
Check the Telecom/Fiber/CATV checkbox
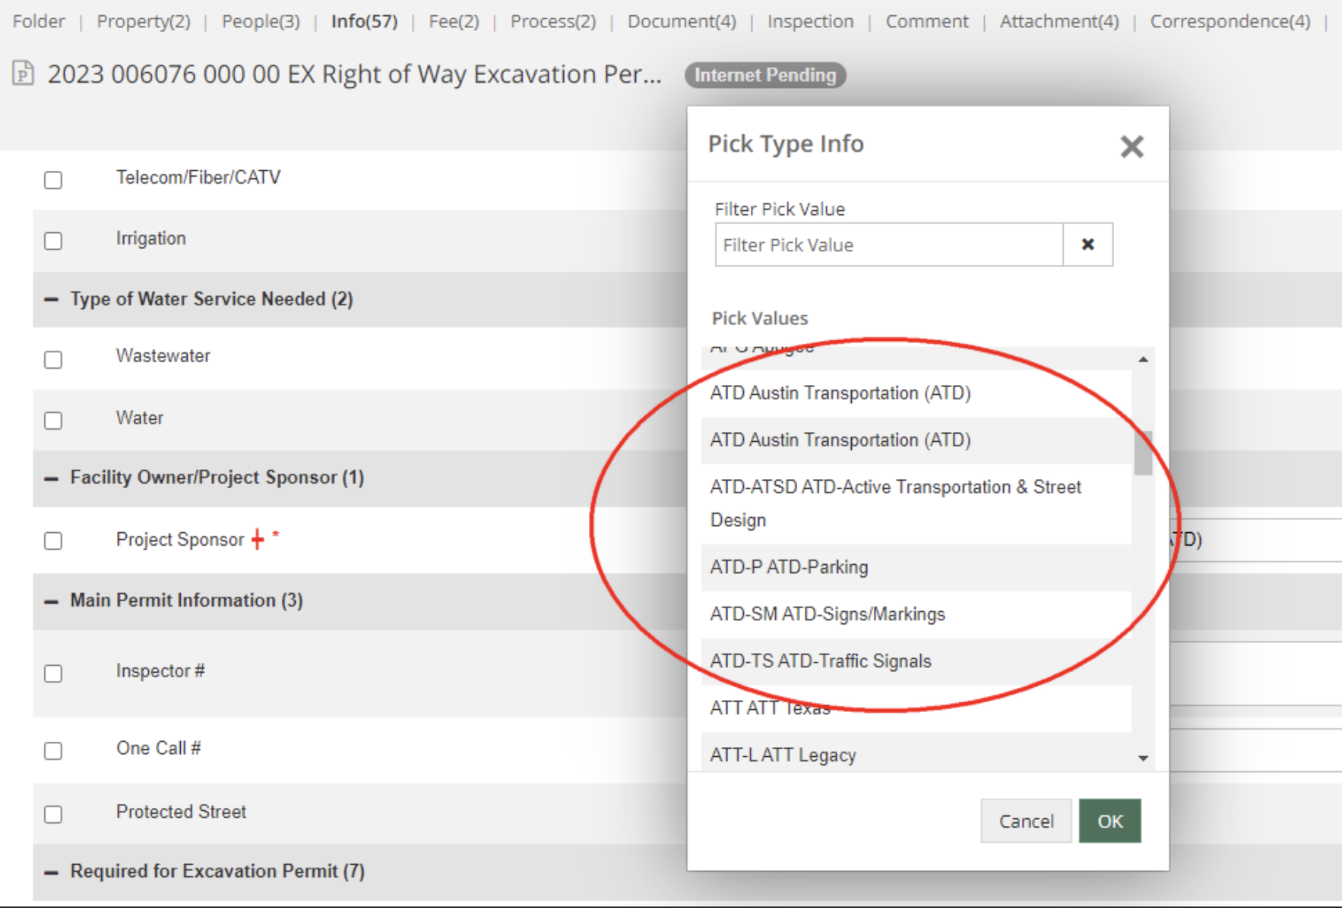point(52,180)
